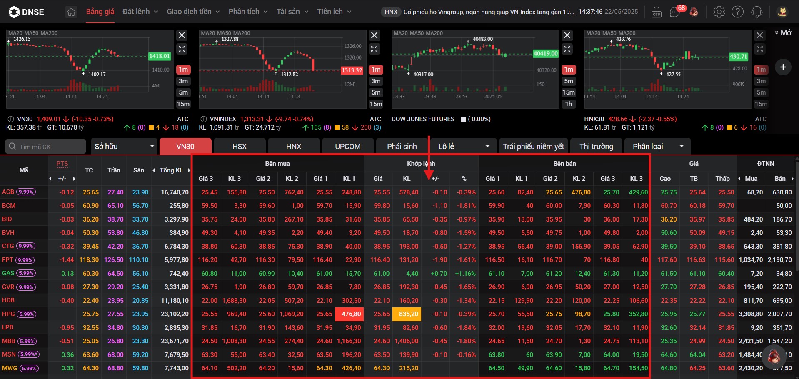Open chat messages with 68 badge
The height and width of the screenshot is (379, 799).
tap(676, 12)
